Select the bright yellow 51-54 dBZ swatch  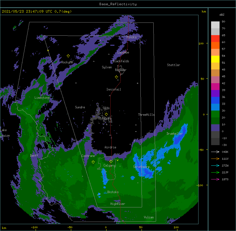point(215,59)
